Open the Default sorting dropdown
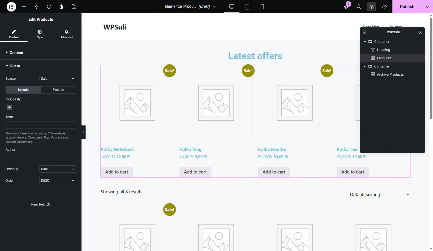This screenshot has width=433, height=251. tap(378, 195)
